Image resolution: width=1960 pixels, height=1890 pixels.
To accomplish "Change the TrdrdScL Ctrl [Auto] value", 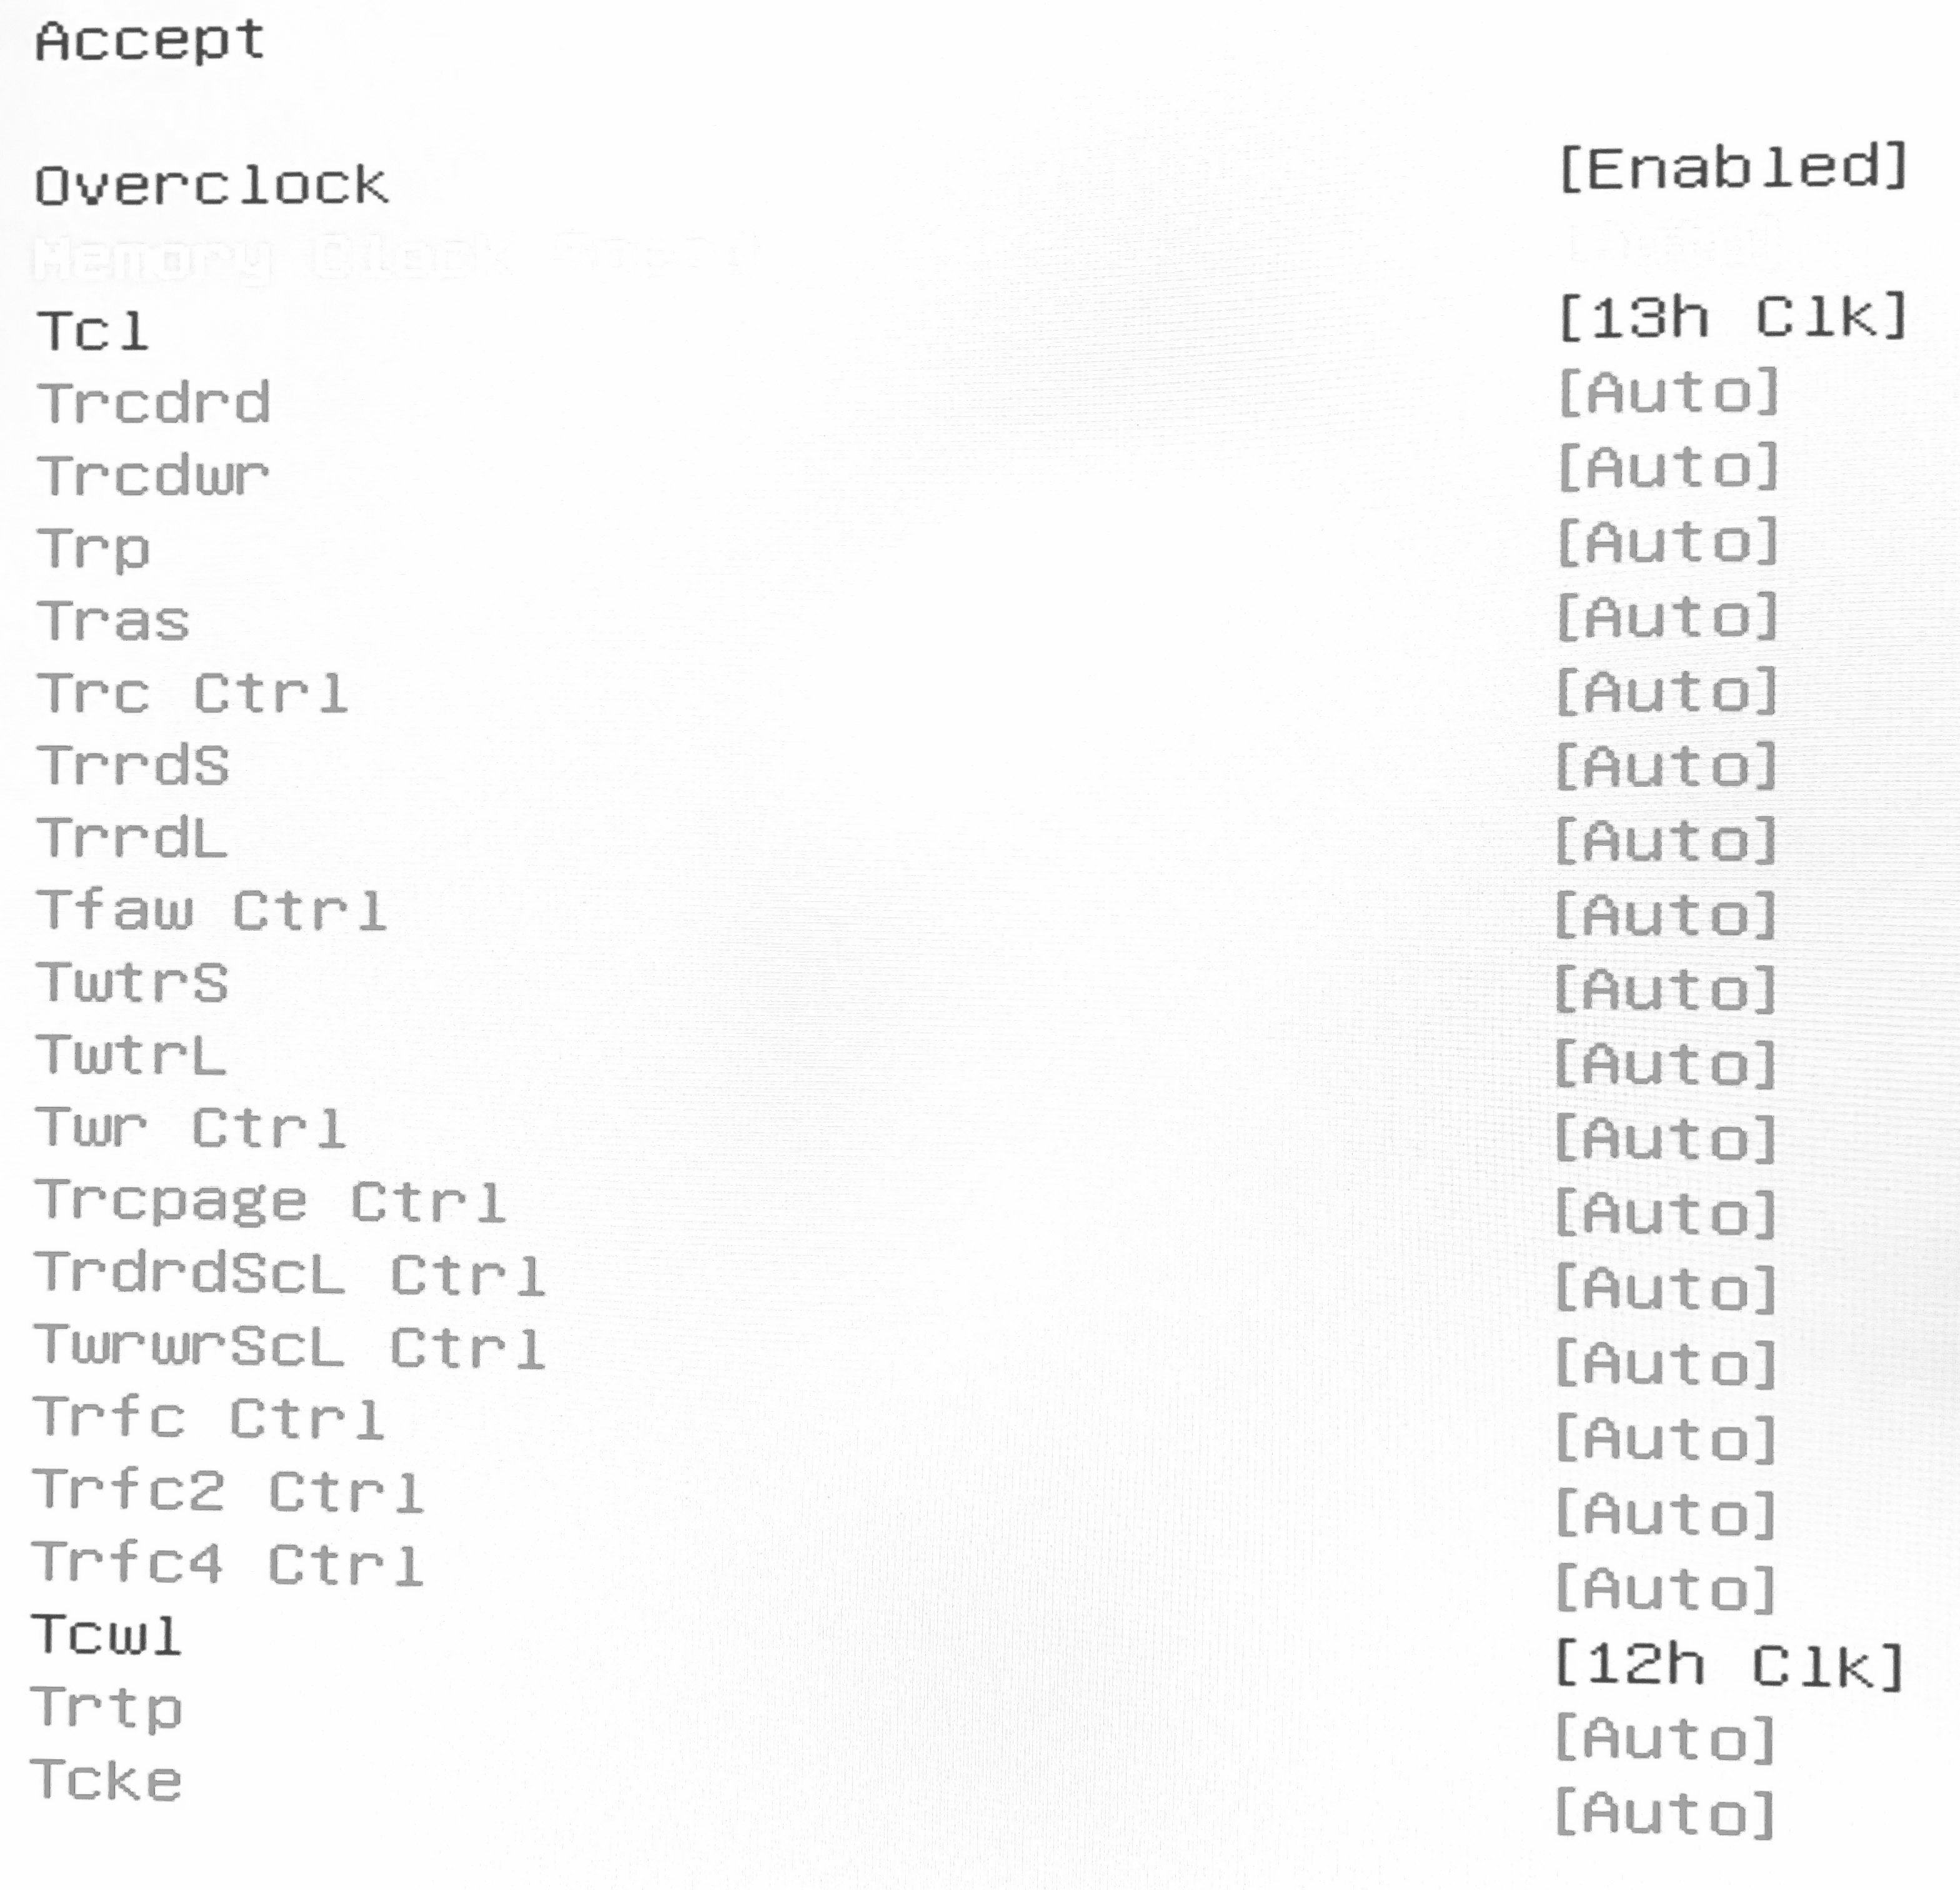I will coord(1666,1289).
